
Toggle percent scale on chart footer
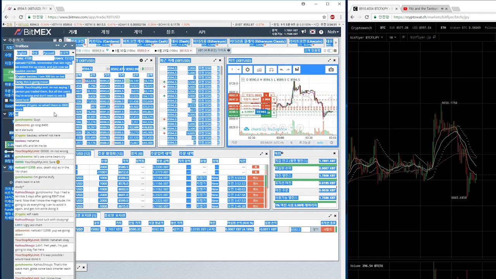tap(291, 143)
